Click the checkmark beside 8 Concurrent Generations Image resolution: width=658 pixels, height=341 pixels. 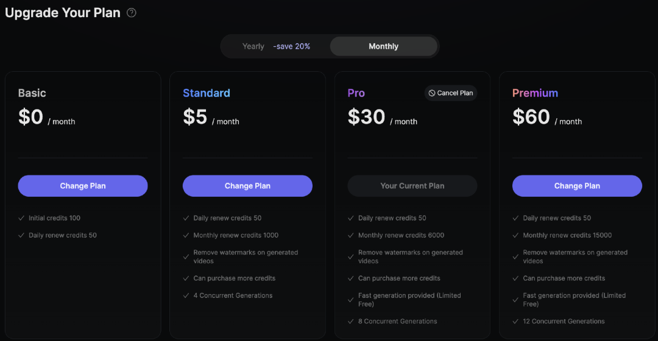point(351,322)
